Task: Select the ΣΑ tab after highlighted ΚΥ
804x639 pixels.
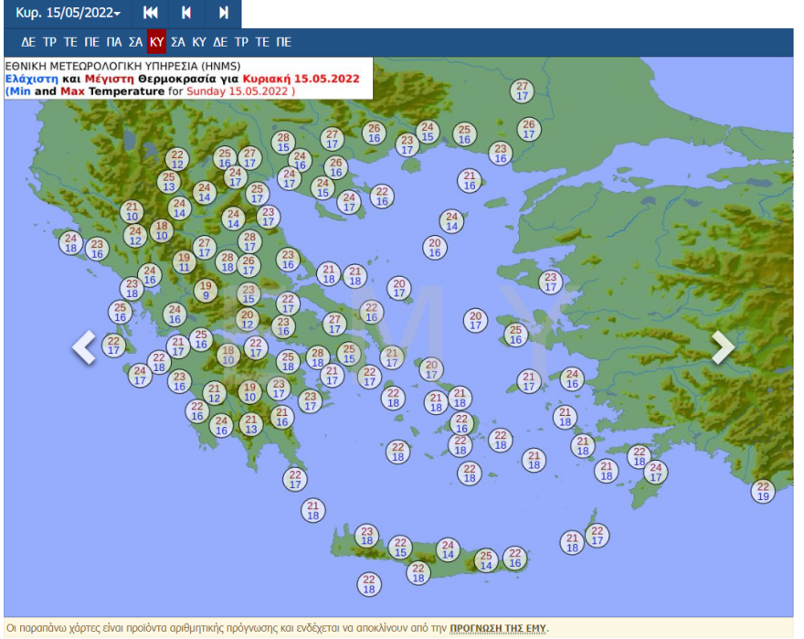Action: click(x=177, y=42)
